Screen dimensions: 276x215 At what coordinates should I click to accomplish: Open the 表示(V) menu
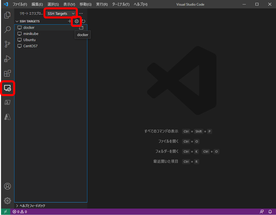coord(69,4)
